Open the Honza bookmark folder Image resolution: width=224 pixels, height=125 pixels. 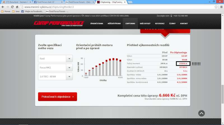(6, 11)
